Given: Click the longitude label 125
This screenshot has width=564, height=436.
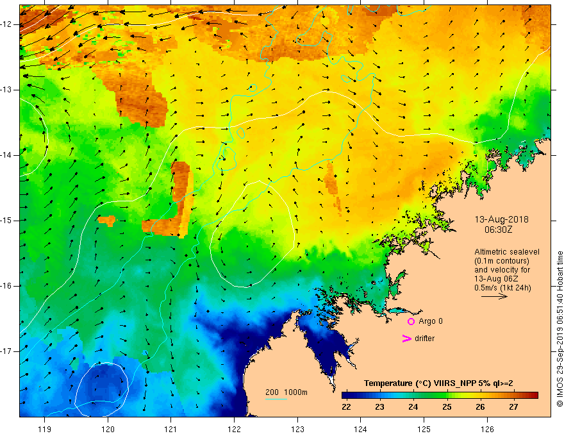Looking at the screenshot, I should [424, 429].
